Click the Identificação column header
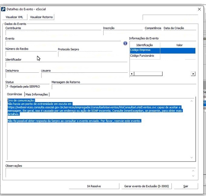The image size is (206, 196). pos(145,45)
